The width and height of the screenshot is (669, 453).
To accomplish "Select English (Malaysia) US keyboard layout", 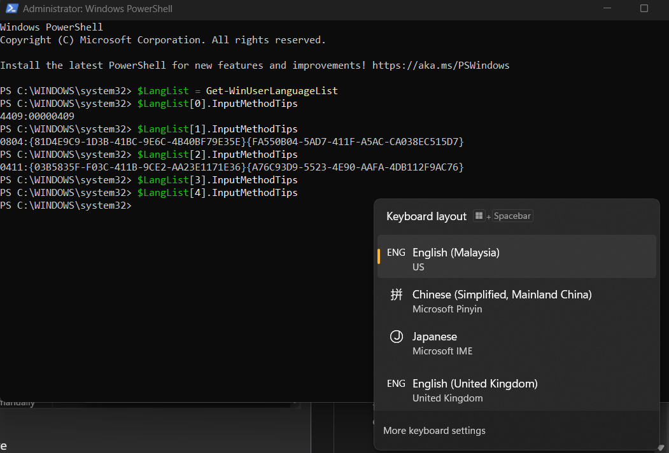I will pos(517,256).
